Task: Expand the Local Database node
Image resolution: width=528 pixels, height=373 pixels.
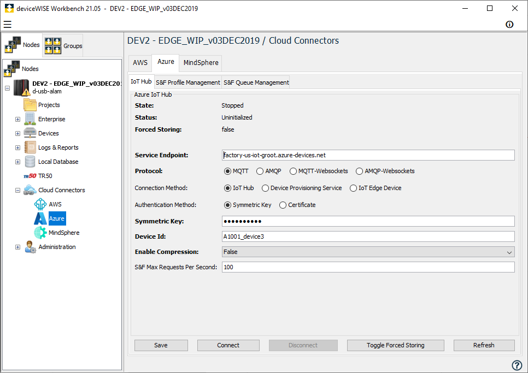Action: (18, 162)
